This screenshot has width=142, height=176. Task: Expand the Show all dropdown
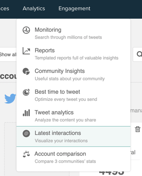pos(8,54)
